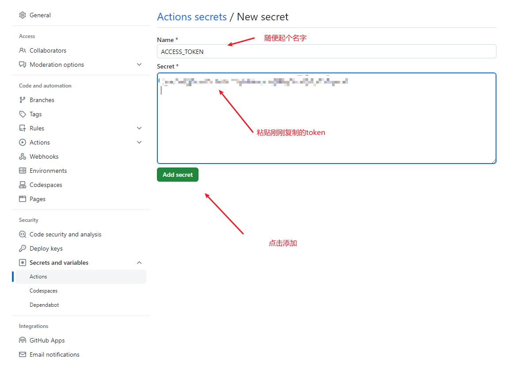The width and height of the screenshot is (523, 373).
Task: Click the Deploy keys key icon
Action: coord(23,248)
